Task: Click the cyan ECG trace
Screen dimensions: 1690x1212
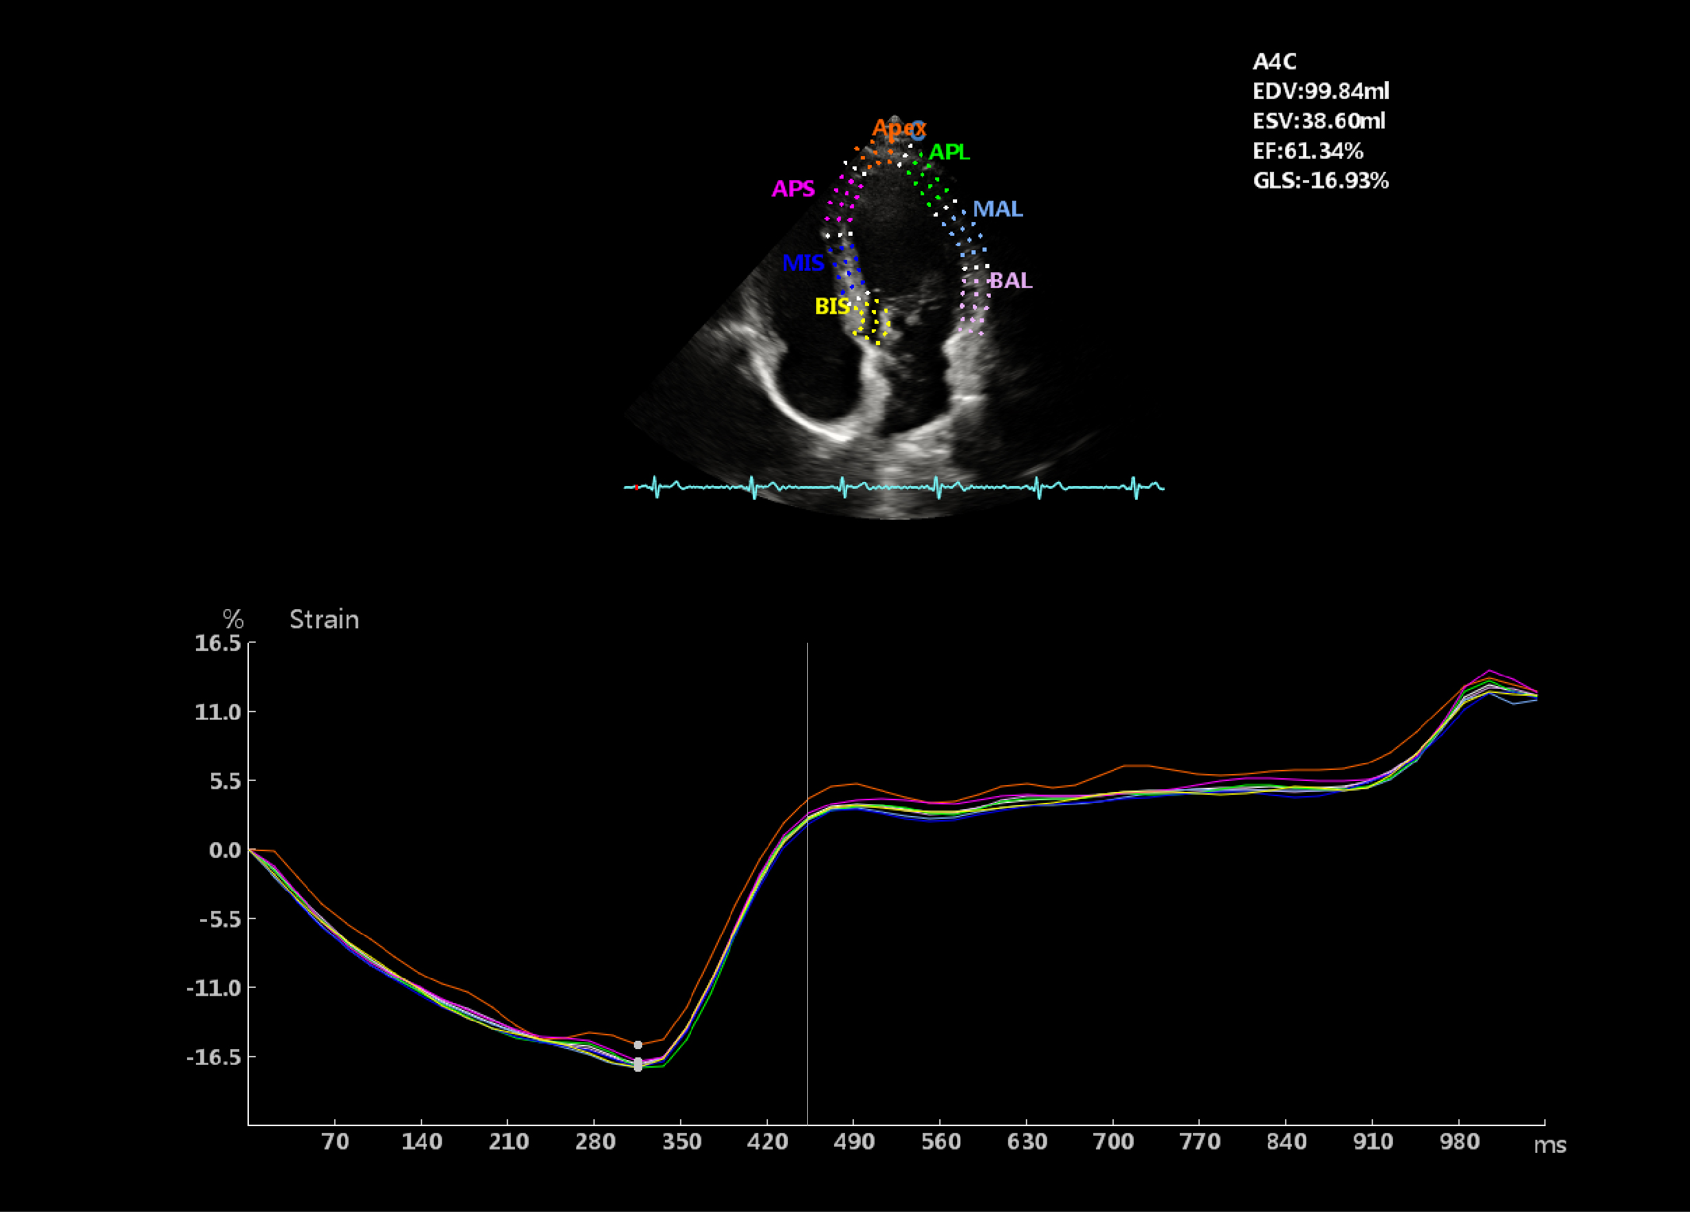Action: pos(895,487)
